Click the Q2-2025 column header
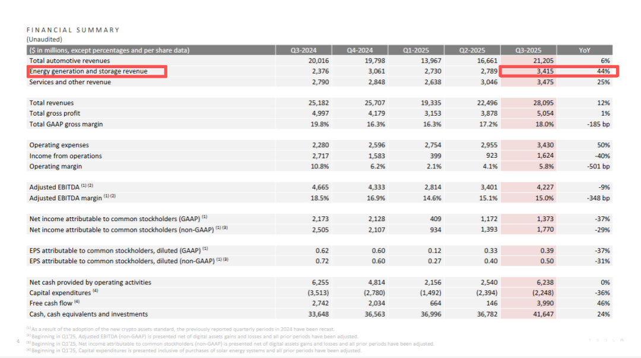 pyautogui.click(x=472, y=50)
